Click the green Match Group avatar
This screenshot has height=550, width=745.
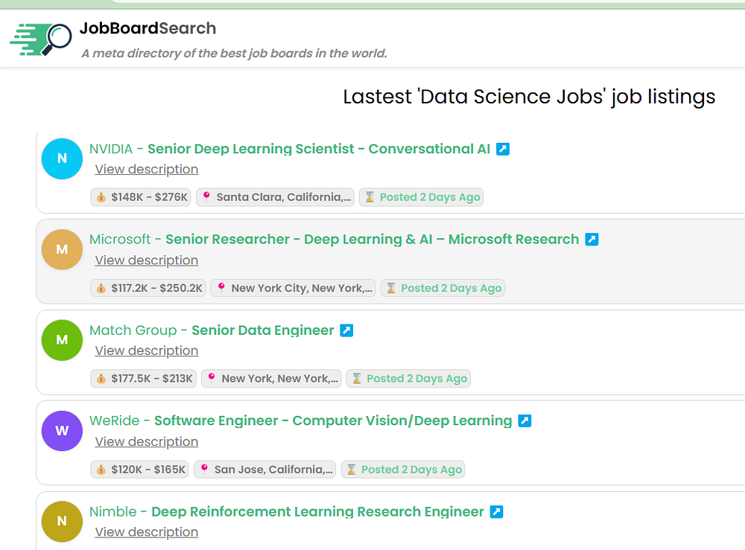(x=62, y=340)
